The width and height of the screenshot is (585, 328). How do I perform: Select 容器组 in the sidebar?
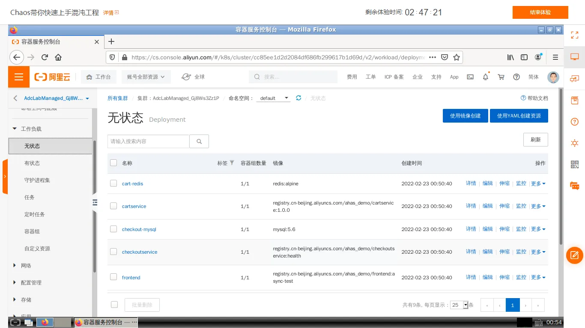[32, 231]
